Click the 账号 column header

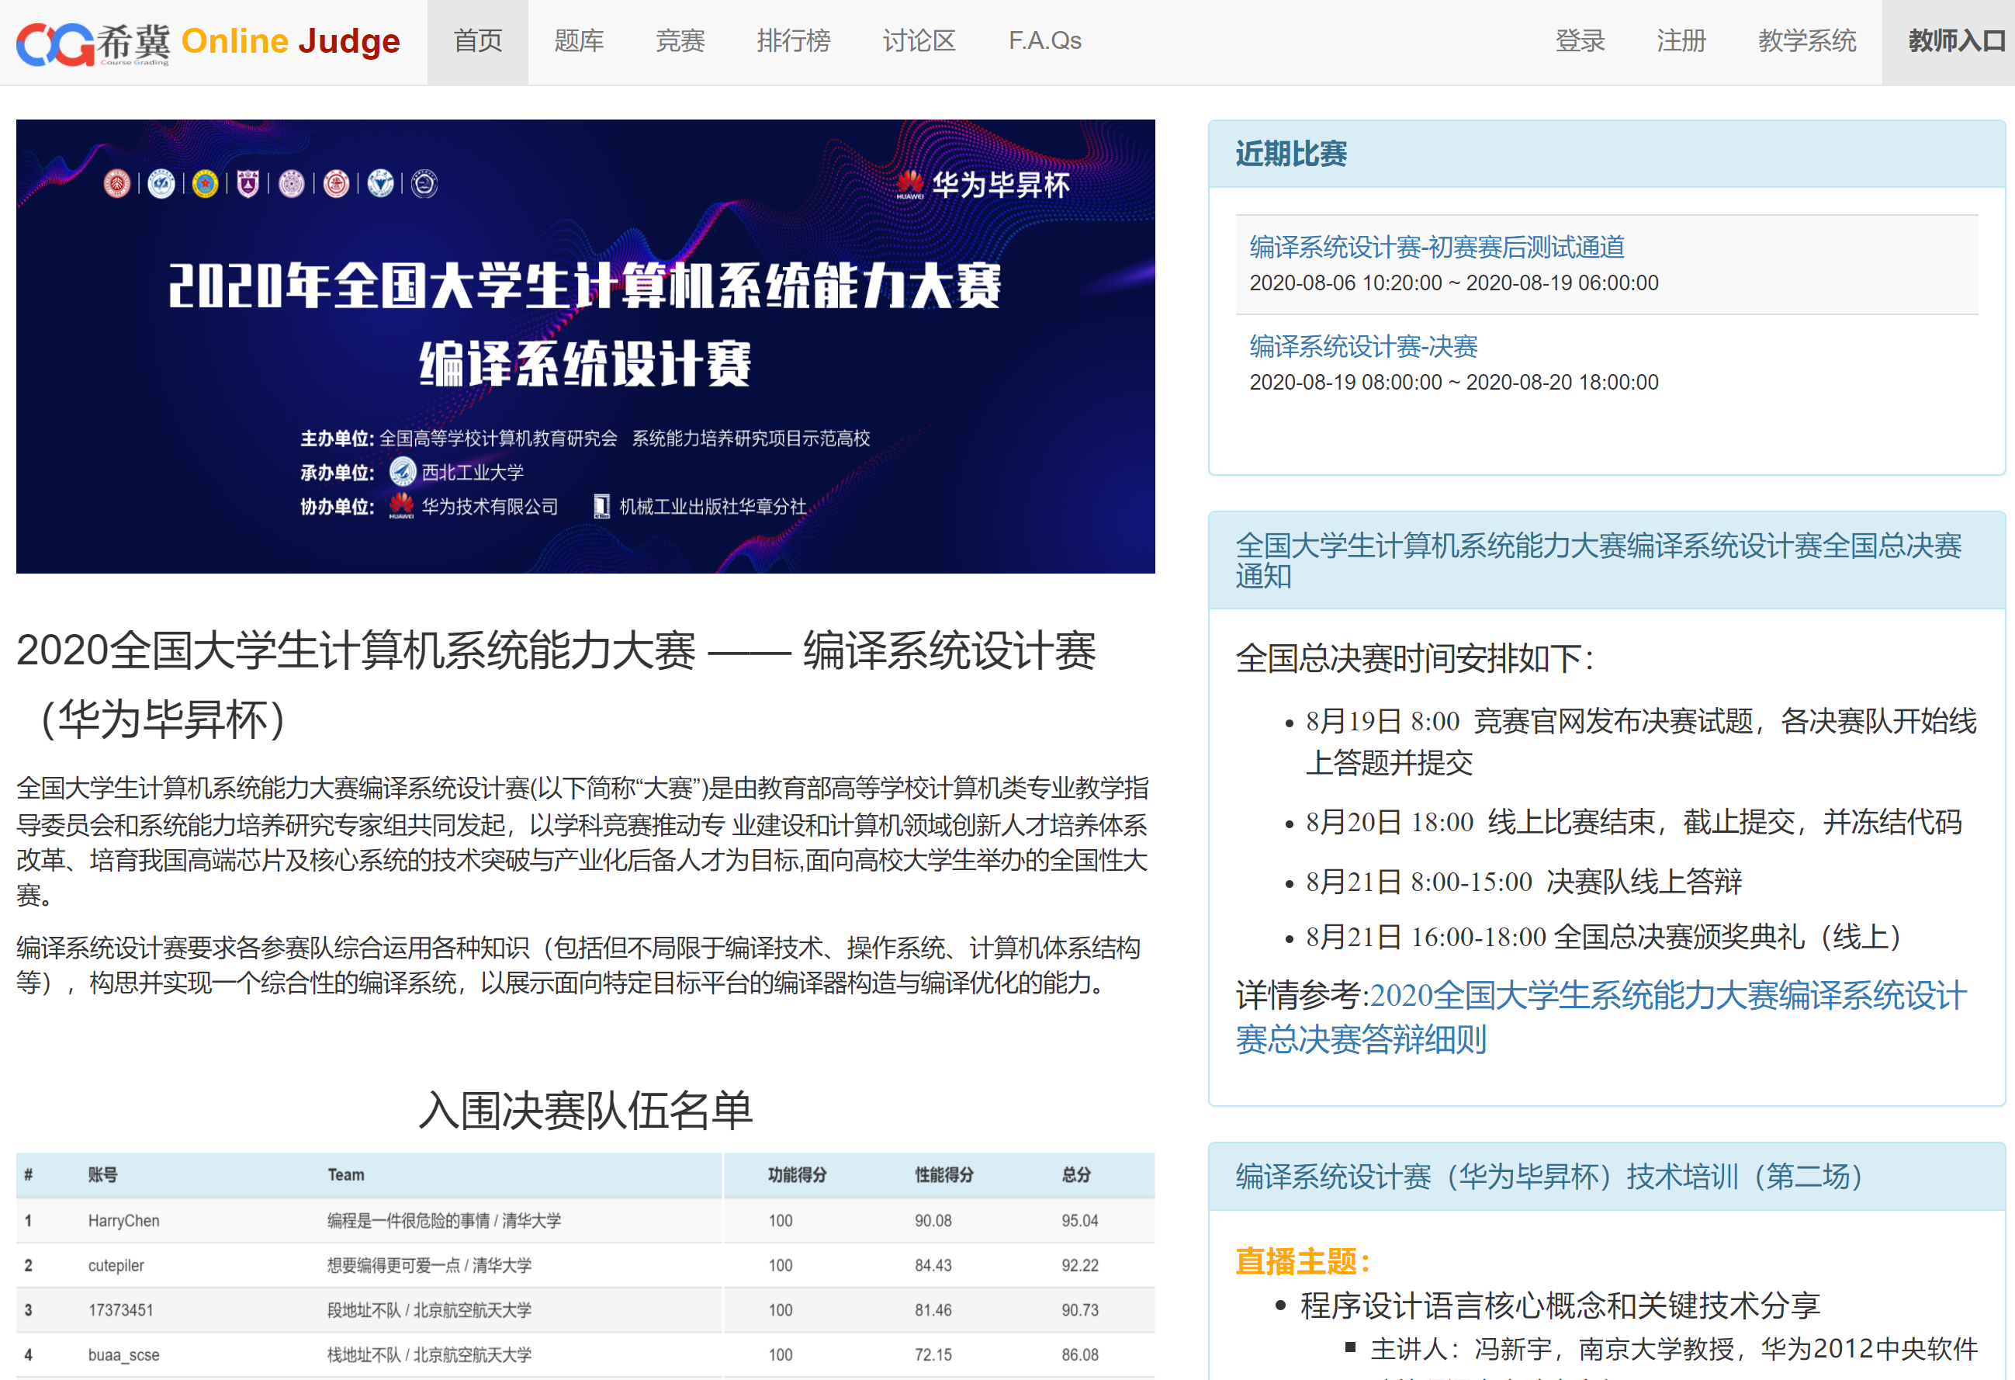pos(103,1174)
